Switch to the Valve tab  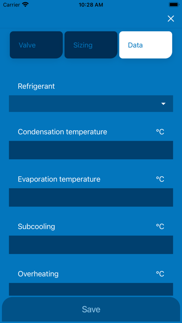36,45
